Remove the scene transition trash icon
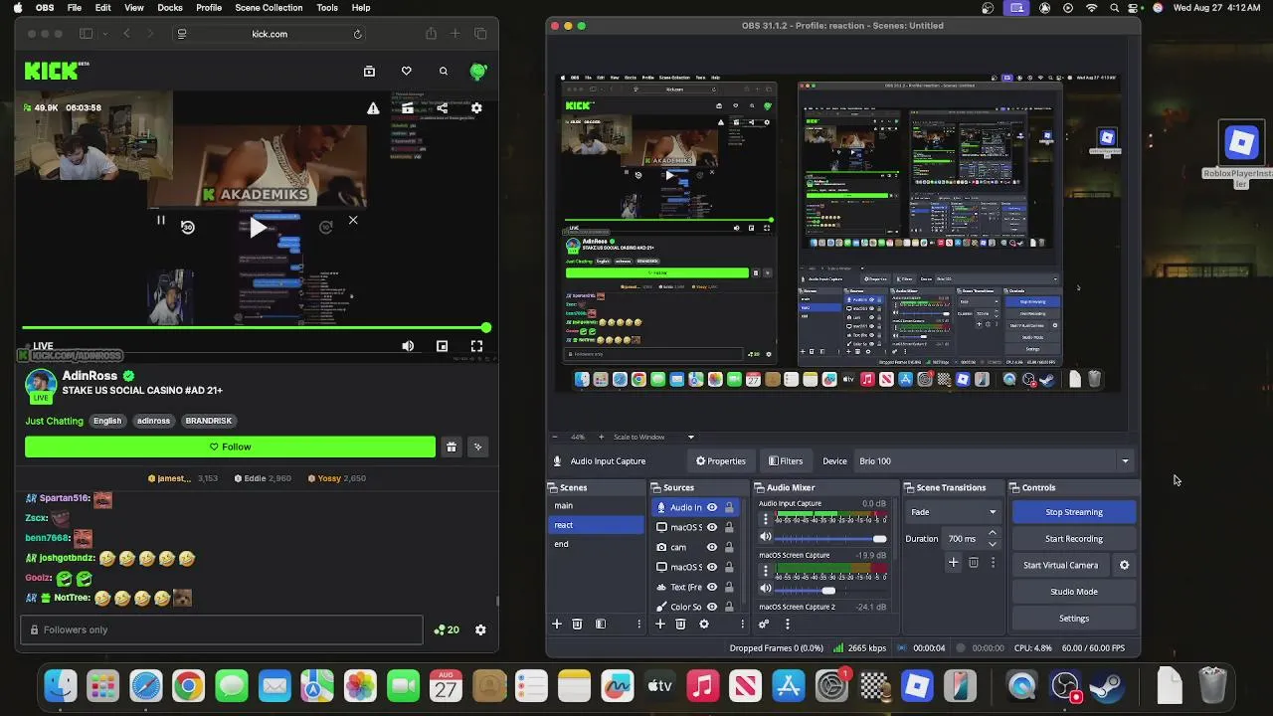This screenshot has width=1273, height=716. pos(974,563)
